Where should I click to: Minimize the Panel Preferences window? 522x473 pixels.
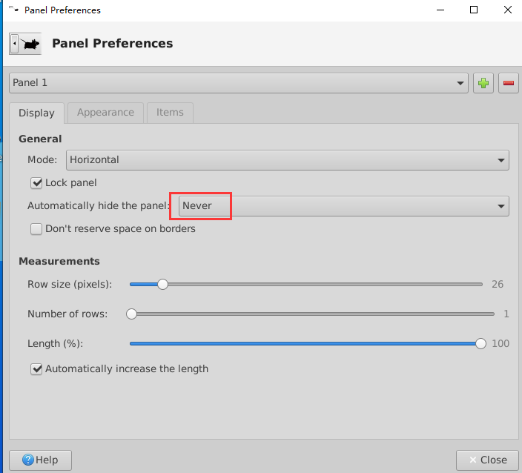(x=440, y=10)
